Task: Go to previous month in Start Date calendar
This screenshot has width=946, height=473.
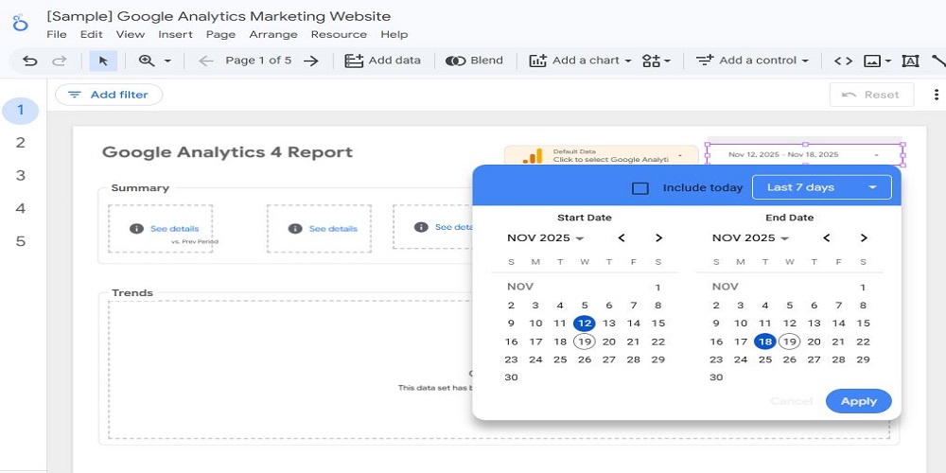Action: [x=622, y=237]
